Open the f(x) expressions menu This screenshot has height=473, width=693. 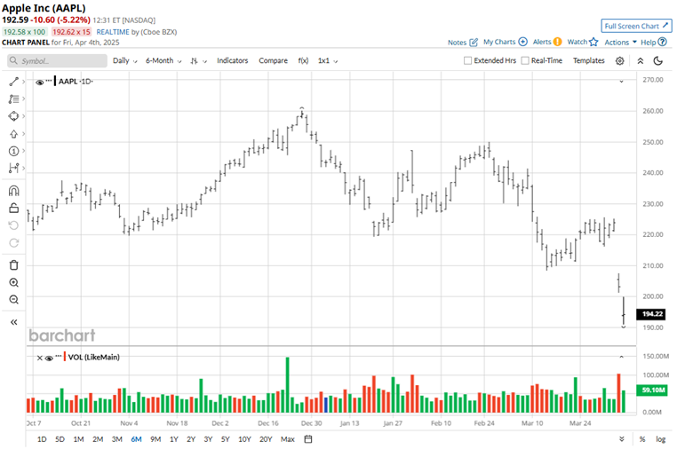(303, 60)
